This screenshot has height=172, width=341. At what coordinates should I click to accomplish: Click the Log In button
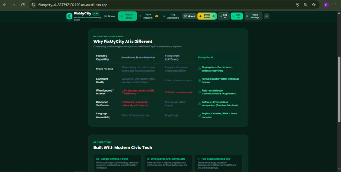[x=224, y=16]
